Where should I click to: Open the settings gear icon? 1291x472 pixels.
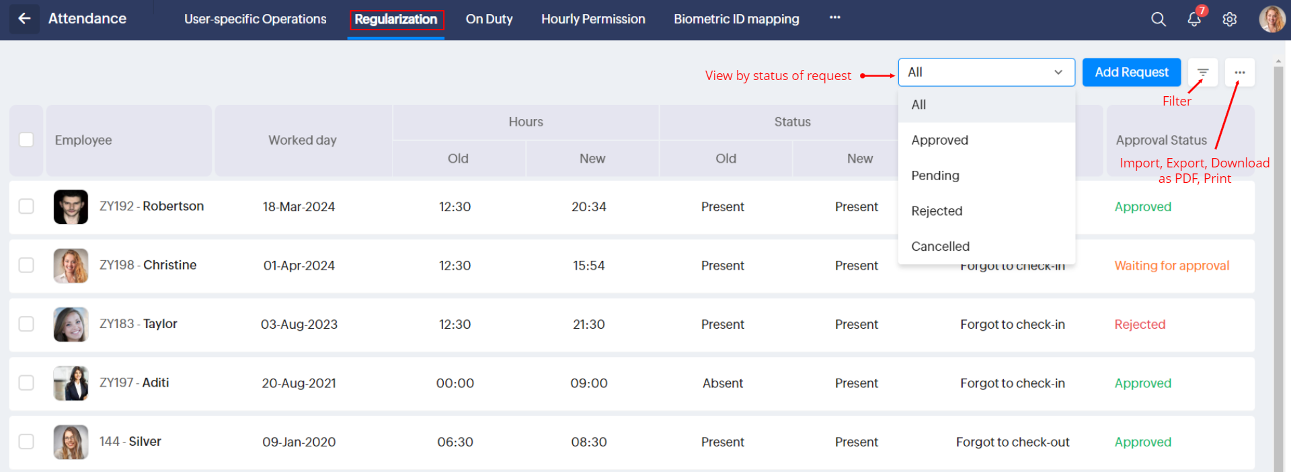1230,19
